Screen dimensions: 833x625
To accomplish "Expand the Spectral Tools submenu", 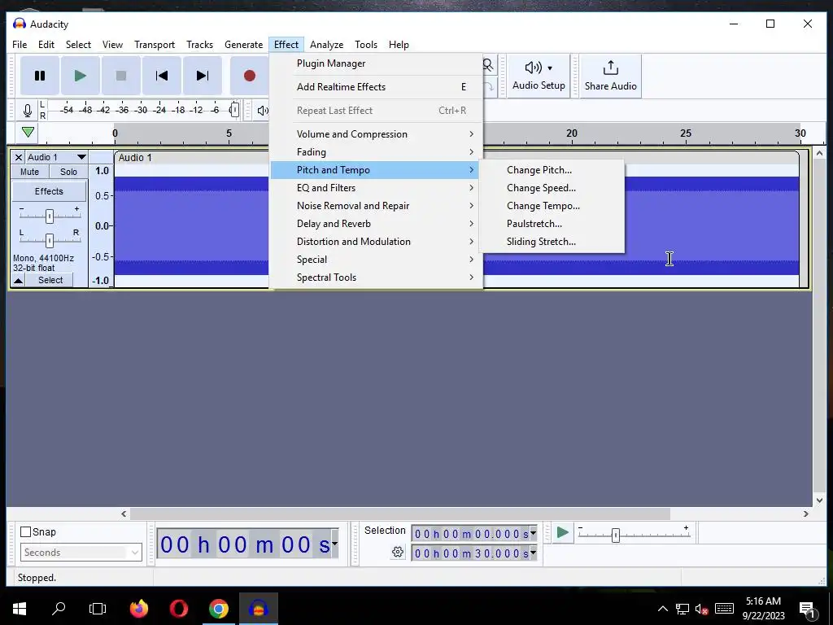I will tap(376, 278).
